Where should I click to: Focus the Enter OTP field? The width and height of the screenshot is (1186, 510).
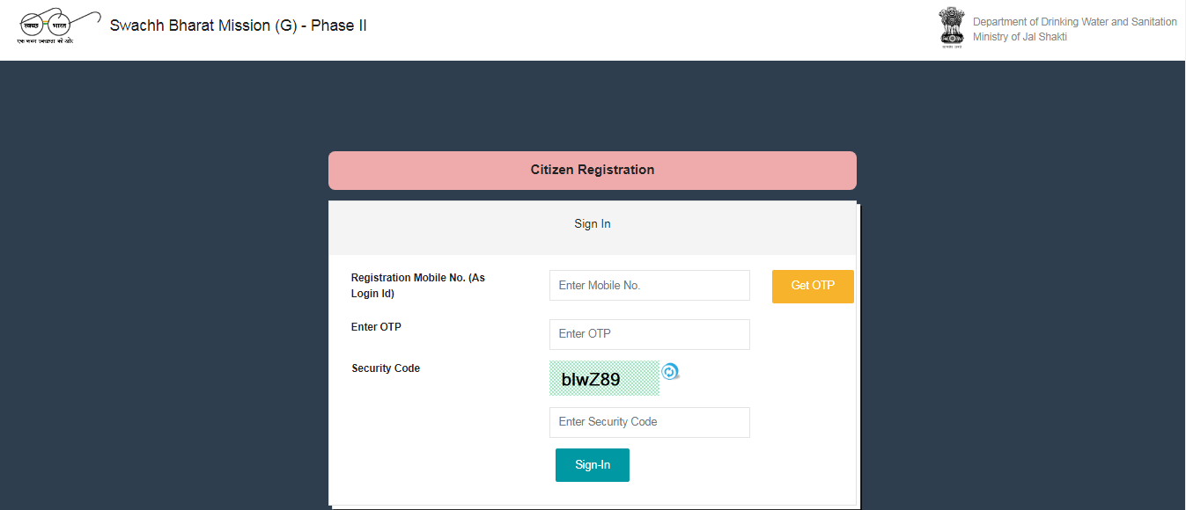[650, 334]
